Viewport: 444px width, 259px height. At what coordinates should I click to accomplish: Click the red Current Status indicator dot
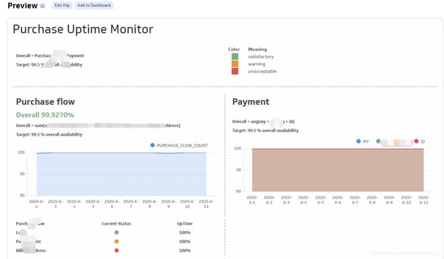(x=116, y=250)
